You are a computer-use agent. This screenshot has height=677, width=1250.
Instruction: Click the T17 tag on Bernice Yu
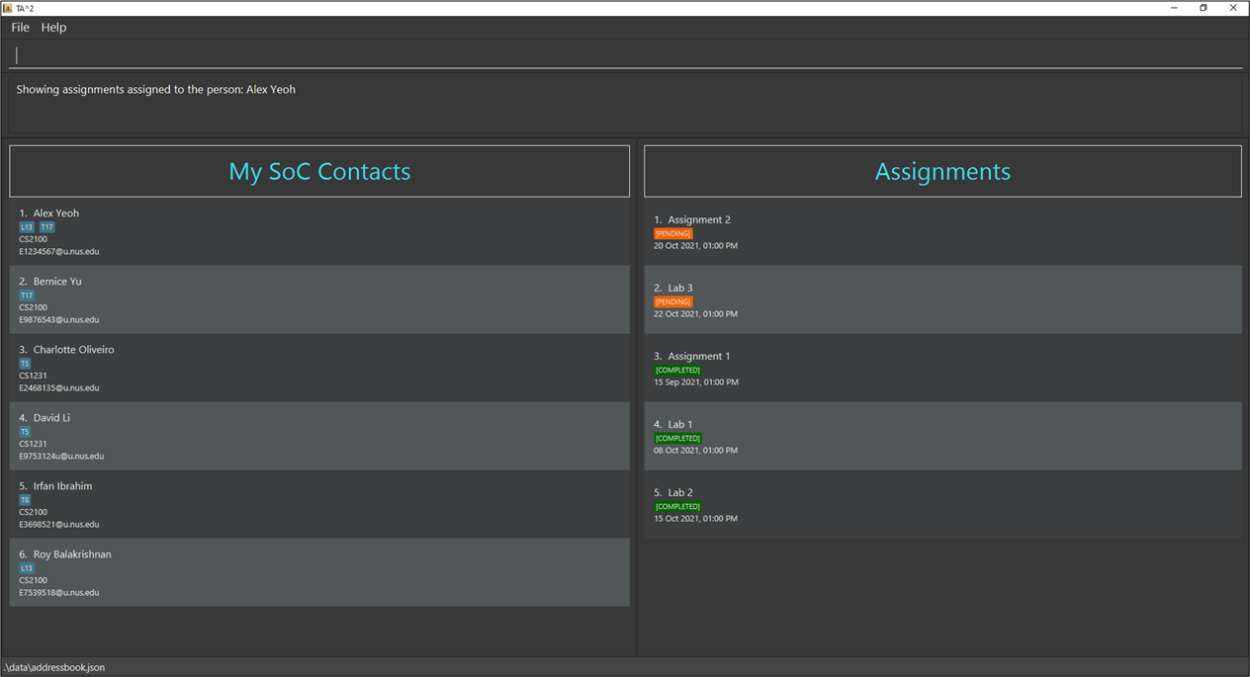(x=26, y=295)
